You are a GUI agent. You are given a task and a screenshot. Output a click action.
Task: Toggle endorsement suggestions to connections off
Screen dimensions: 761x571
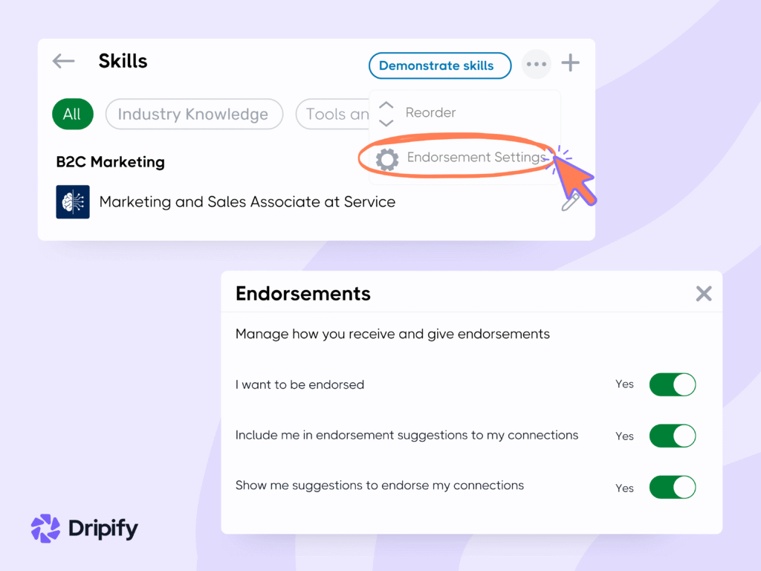pyautogui.click(x=672, y=436)
